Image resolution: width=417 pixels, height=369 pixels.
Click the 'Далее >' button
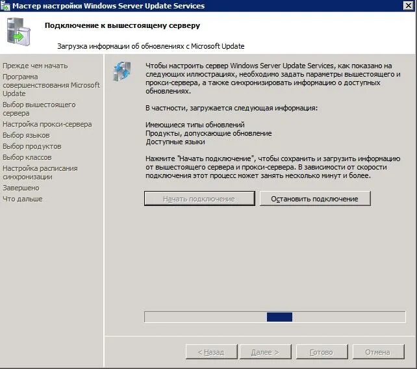[x=266, y=352]
